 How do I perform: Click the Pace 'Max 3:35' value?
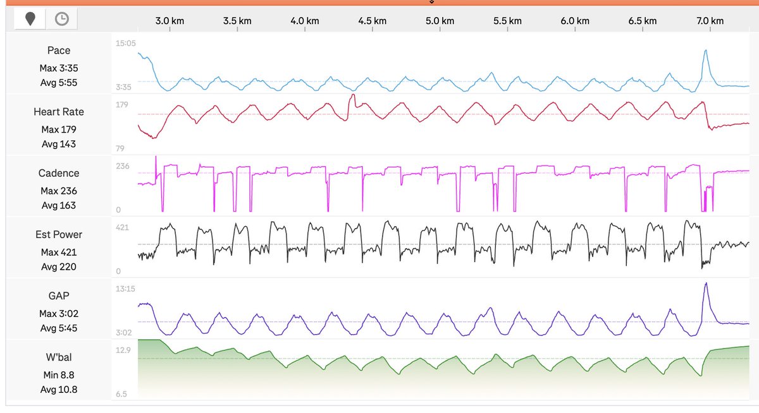(x=59, y=68)
